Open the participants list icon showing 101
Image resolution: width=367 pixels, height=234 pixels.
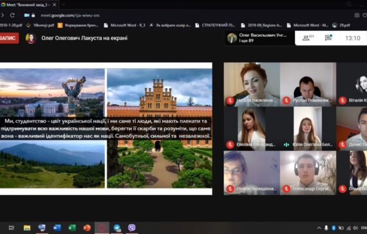coord(308,38)
